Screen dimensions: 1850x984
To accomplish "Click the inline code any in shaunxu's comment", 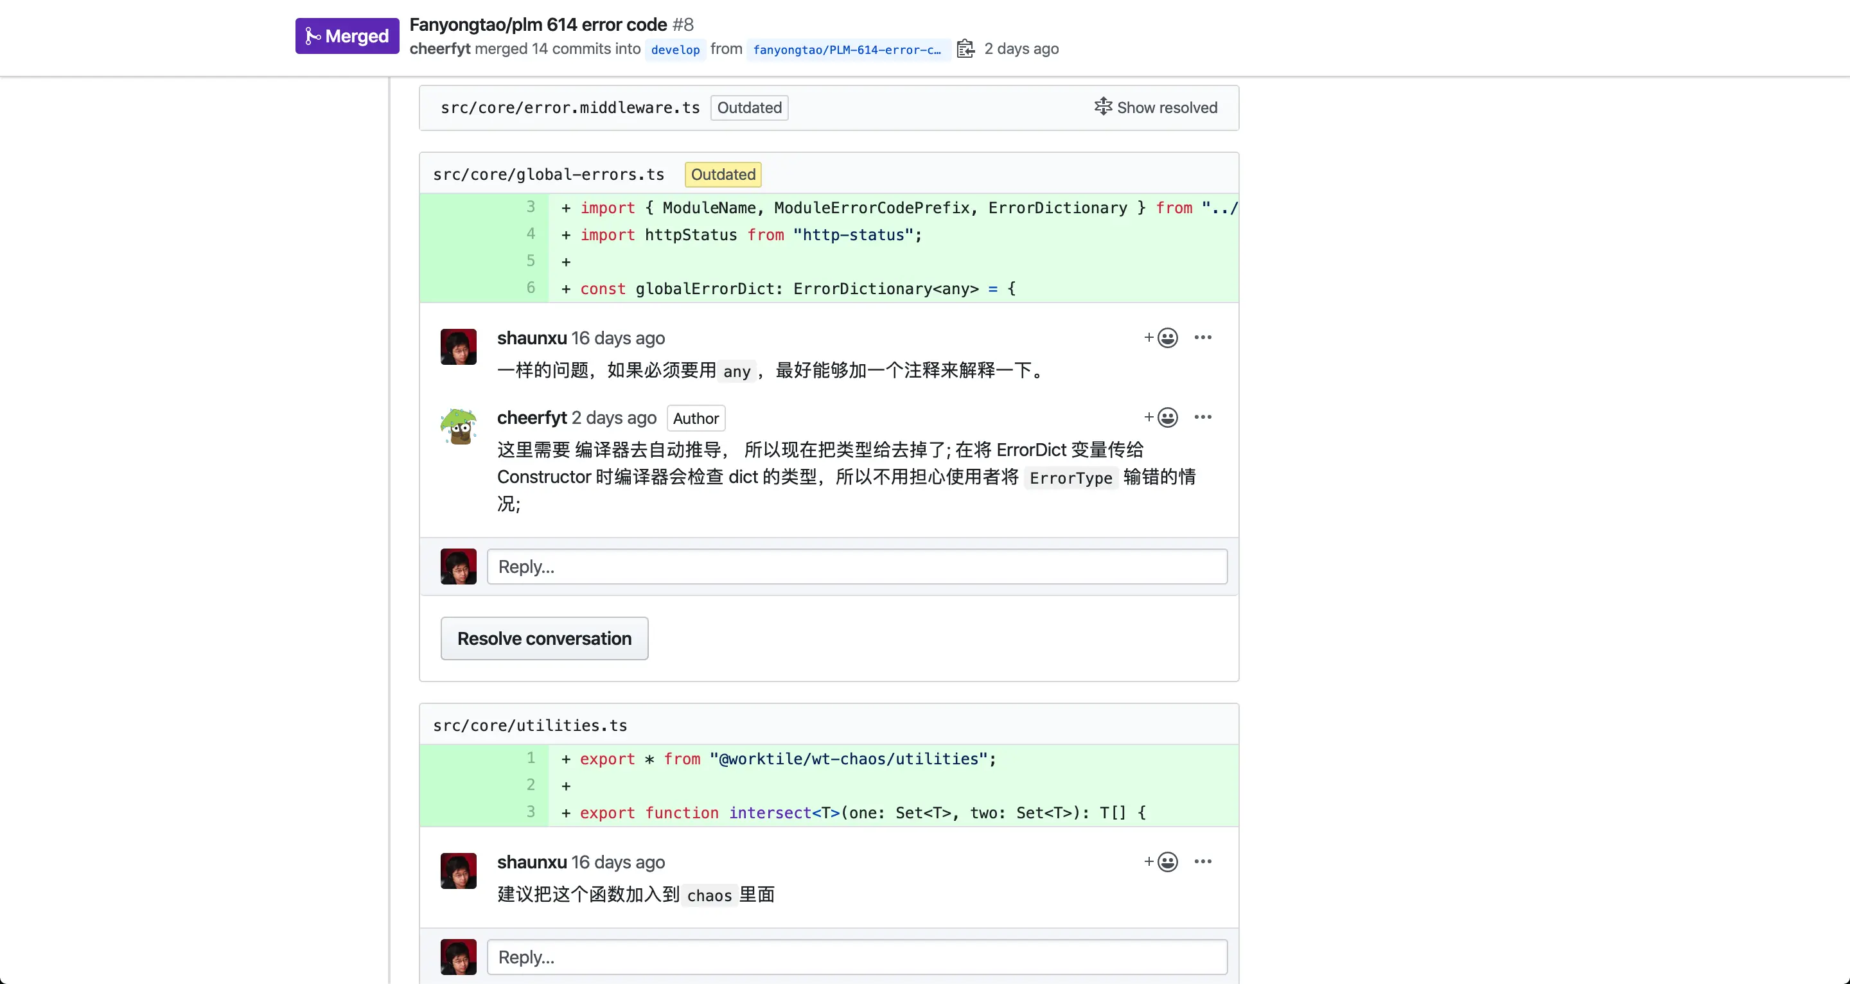I will pos(737,371).
